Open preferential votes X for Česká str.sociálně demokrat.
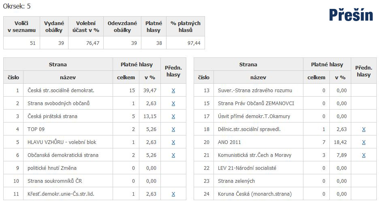The width and height of the screenshot is (380, 203). [173, 91]
